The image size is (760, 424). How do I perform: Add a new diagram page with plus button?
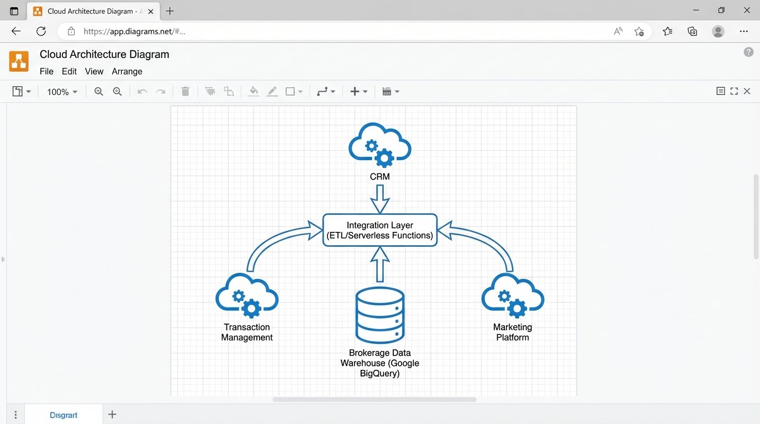point(112,414)
